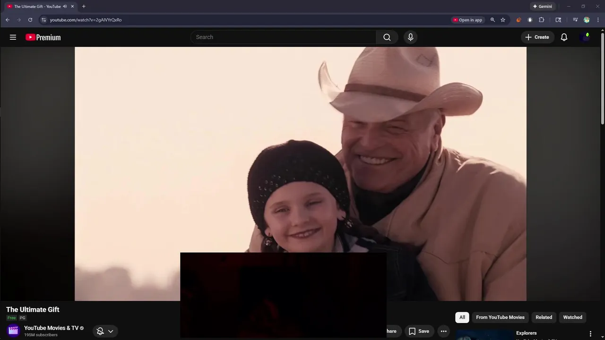This screenshot has width=605, height=340.
Task: Click the YouTube Movies & TV channel avatar
Action: (x=13, y=331)
